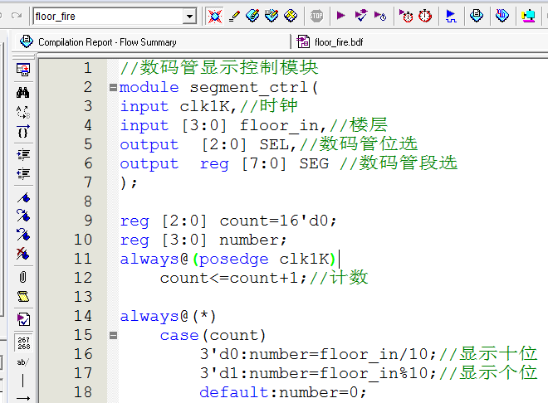The height and width of the screenshot is (403, 548).
Task: Click the text 'always@(posedge clk1K)'
Action: coord(228,259)
